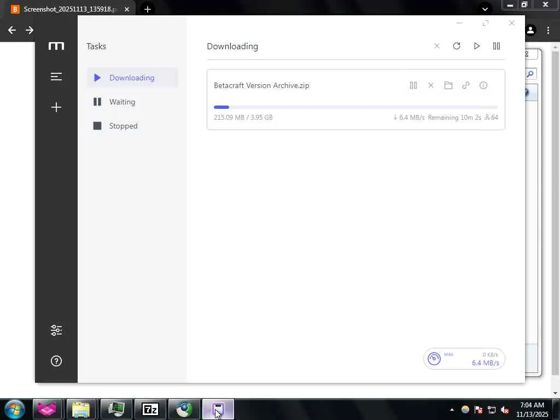Image resolution: width=560 pixels, height=420 pixels.
Task: Open a new browser tab
Action: [148, 9]
